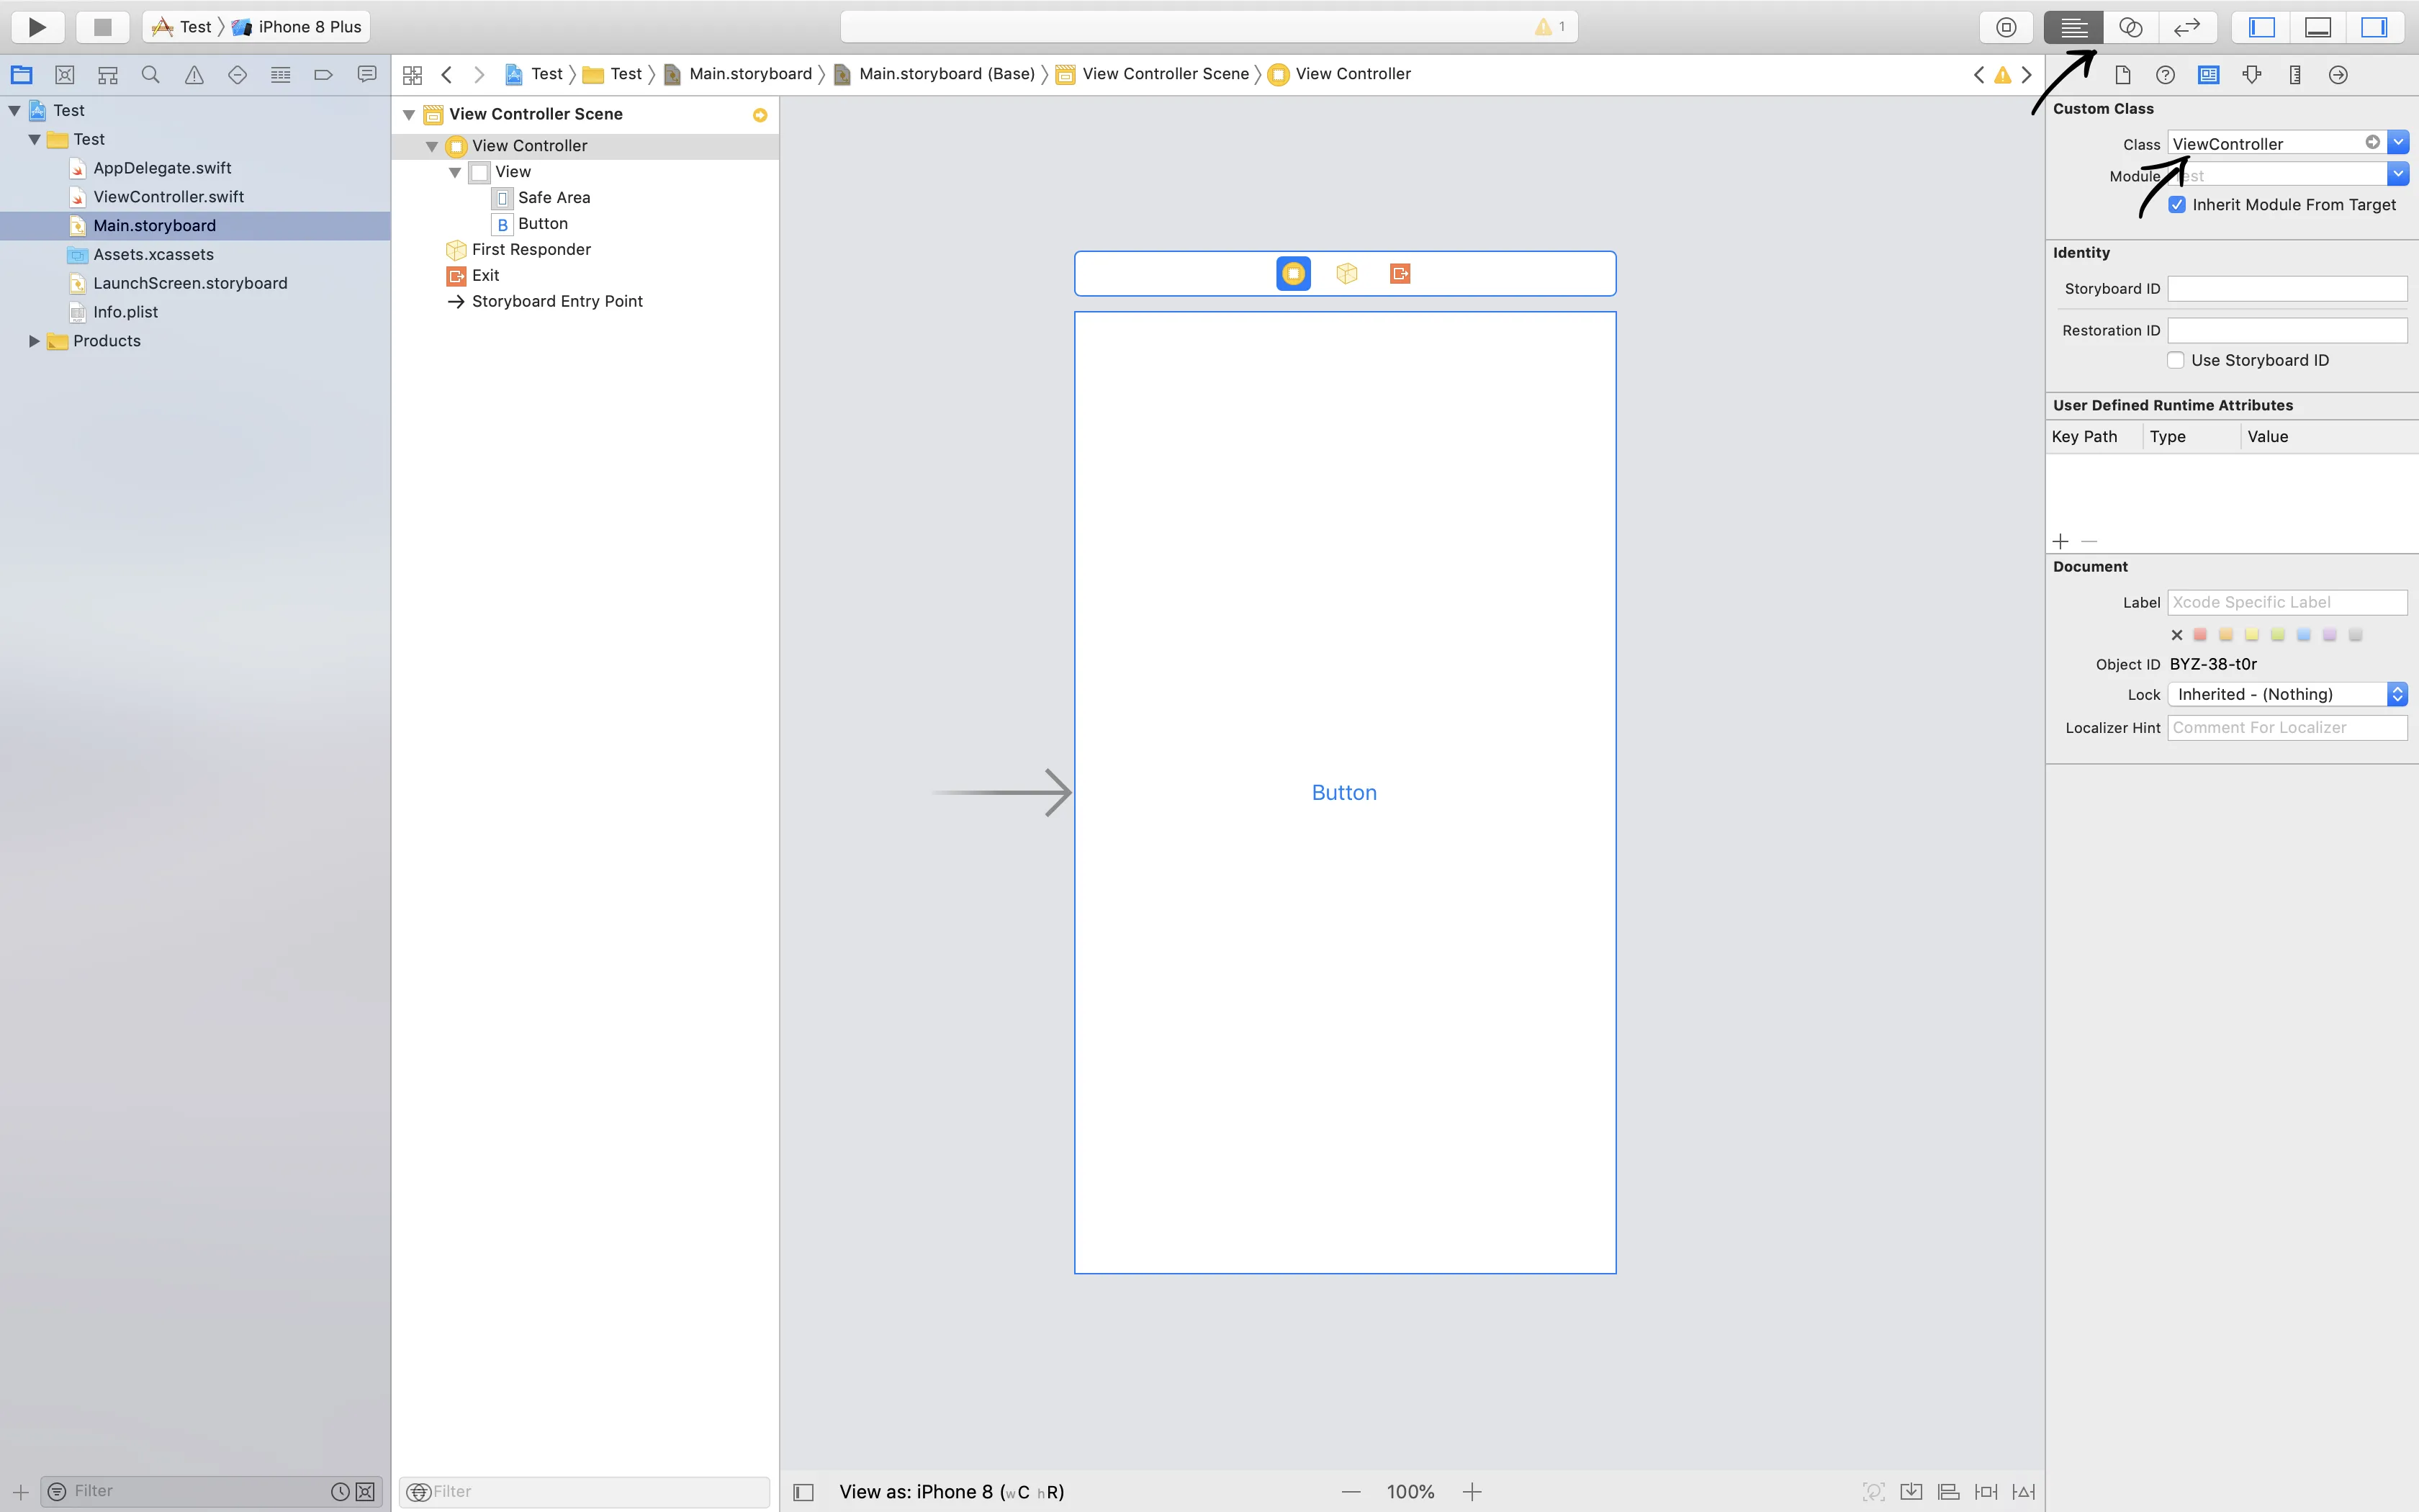Open the Version editor
The width and height of the screenshot is (2419, 1512).
(x=2186, y=27)
